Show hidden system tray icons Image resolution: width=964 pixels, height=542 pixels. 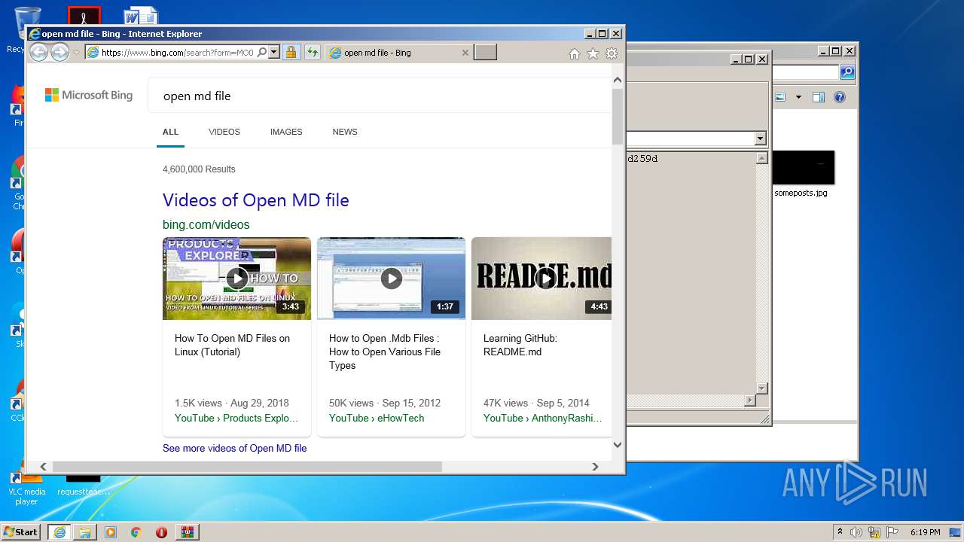tap(840, 532)
